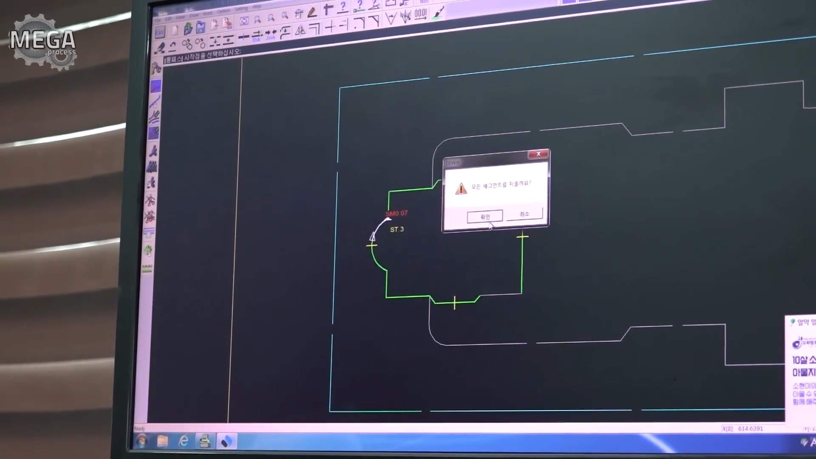Click the Esc button in toolbar
This screenshot has height=459, width=816.
click(x=160, y=32)
